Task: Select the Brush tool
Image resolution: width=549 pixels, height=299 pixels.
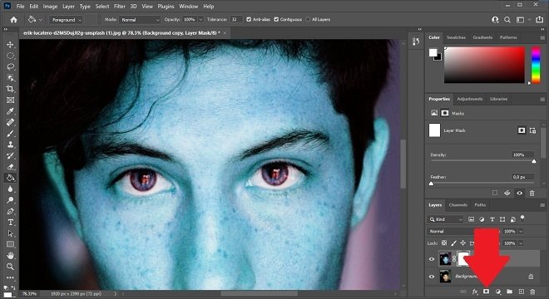Action: point(10,133)
